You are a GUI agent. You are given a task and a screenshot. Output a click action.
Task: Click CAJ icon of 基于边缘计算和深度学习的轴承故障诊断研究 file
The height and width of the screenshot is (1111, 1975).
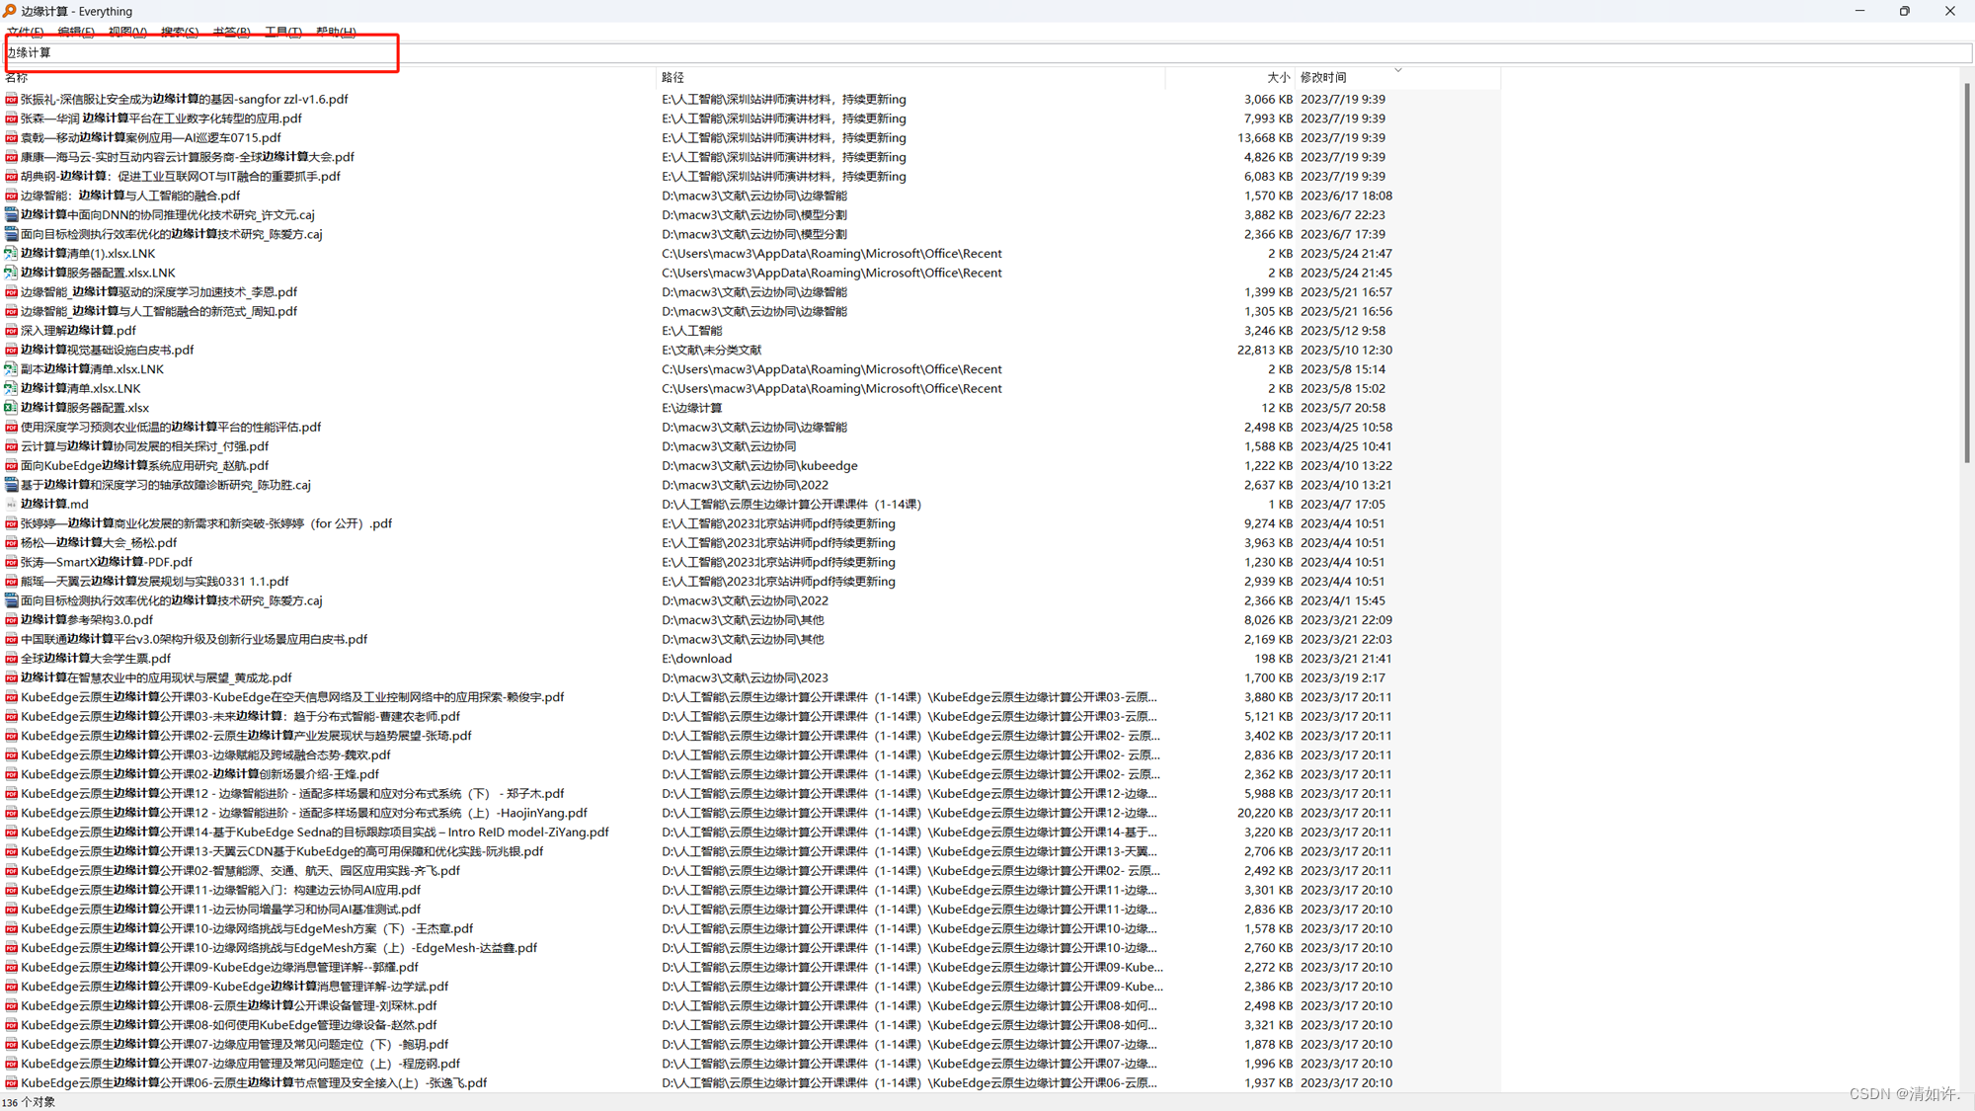pyautogui.click(x=11, y=485)
